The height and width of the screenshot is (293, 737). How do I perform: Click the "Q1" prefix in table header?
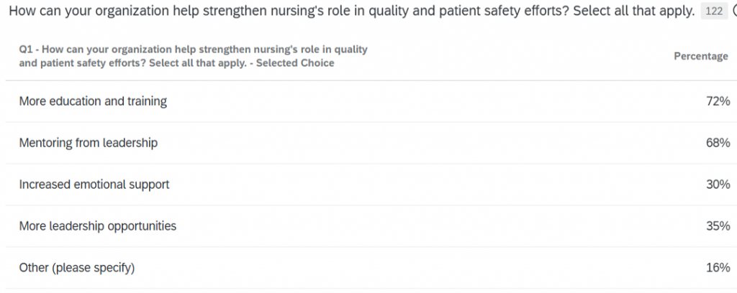(x=26, y=49)
